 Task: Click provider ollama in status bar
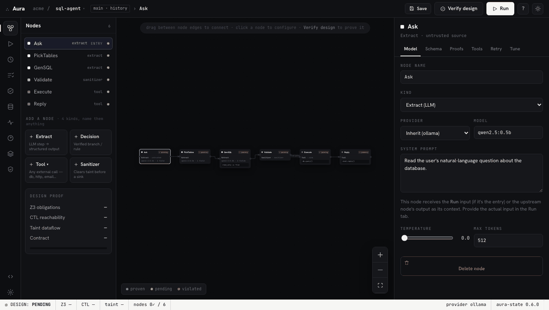point(466,305)
